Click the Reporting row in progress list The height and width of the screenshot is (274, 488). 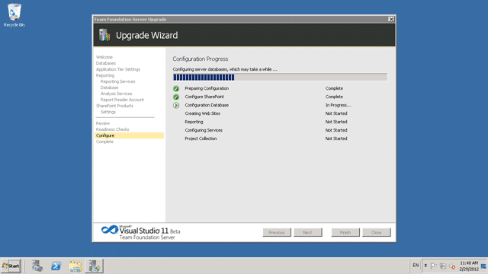194,122
